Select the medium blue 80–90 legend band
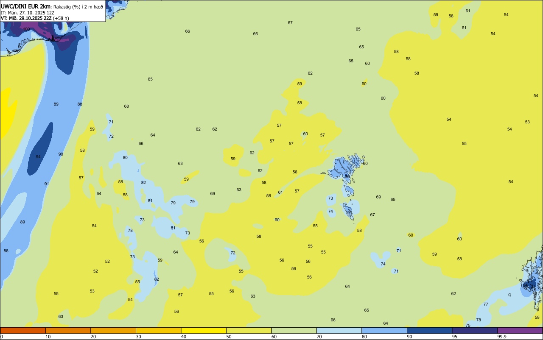 (x=384, y=330)
